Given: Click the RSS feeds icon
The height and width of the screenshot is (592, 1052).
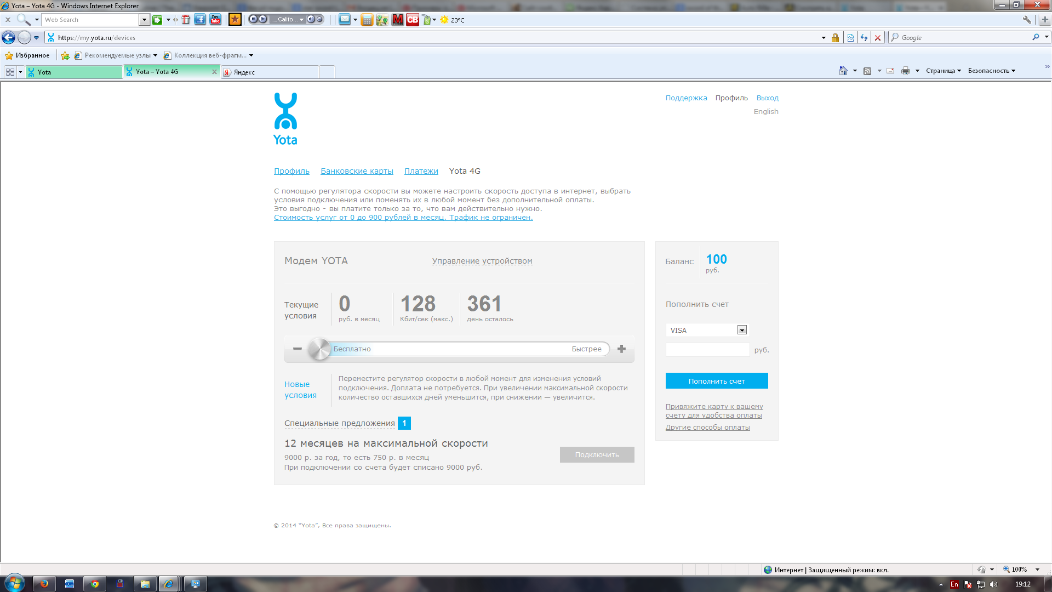Looking at the screenshot, I should pos(867,71).
